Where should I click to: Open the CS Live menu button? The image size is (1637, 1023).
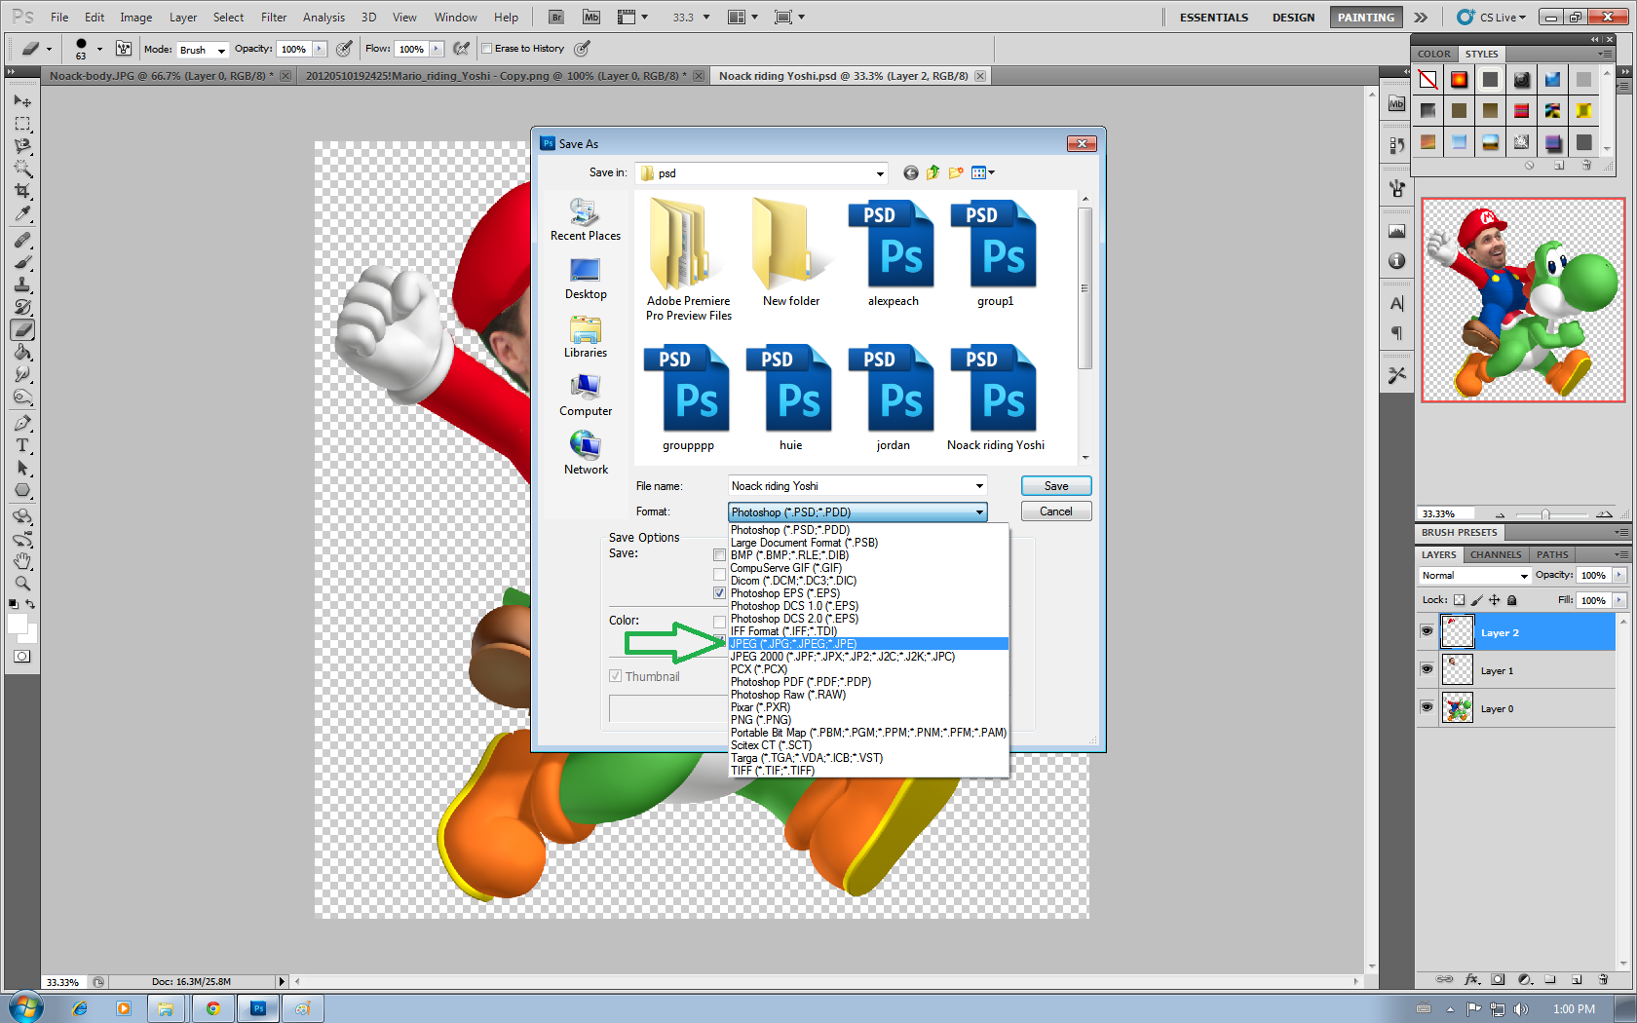coord(1492,18)
